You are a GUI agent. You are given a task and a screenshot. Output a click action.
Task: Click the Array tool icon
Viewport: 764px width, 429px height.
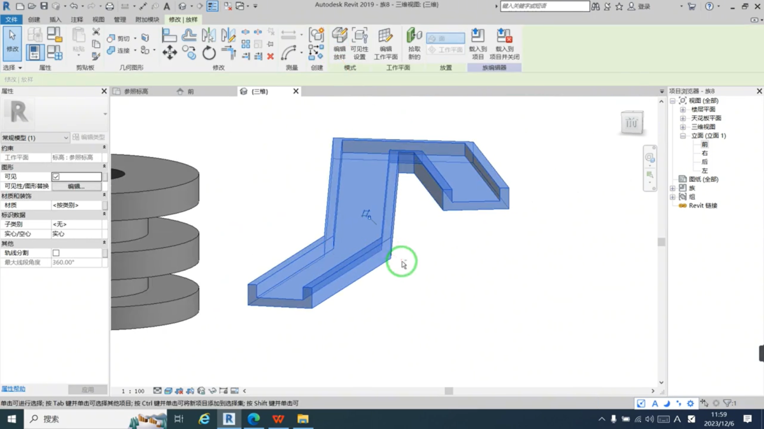[x=246, y=44]
